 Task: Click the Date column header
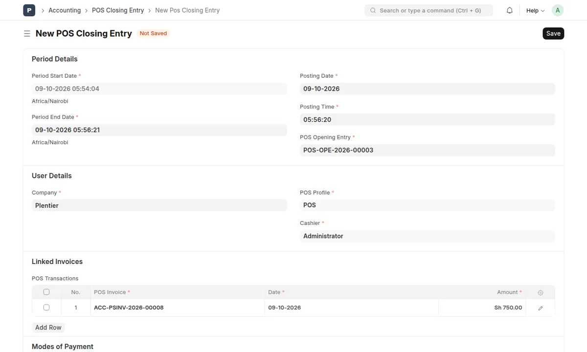tap(351, 292)
